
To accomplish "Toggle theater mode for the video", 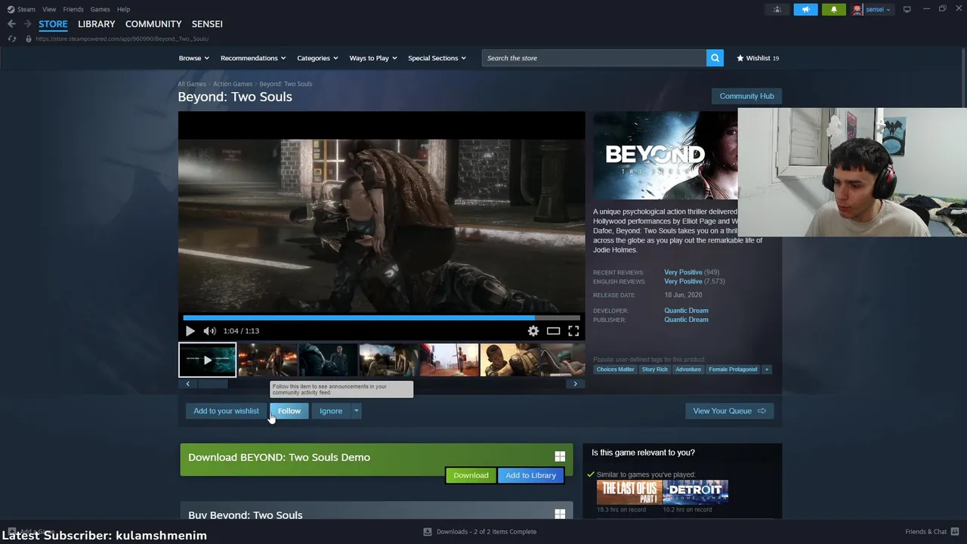I will (x=554, y=331).
